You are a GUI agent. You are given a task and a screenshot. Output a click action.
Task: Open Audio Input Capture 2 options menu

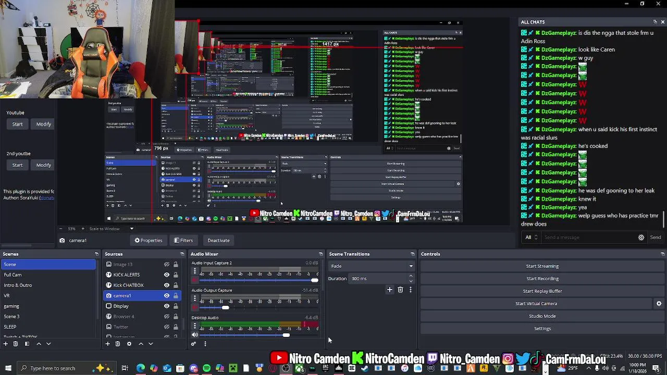[x=195, y=271]
